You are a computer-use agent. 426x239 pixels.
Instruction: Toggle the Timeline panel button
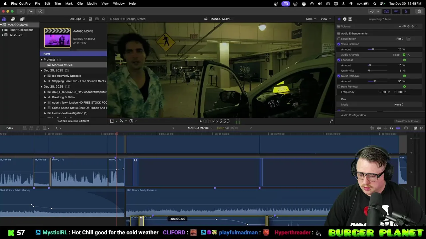pos(396,11)
